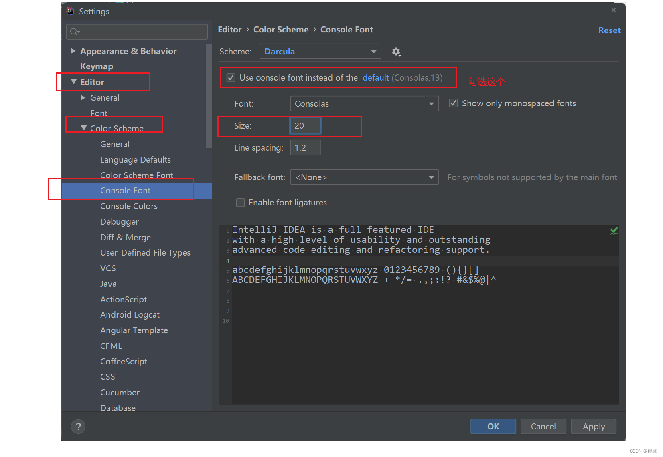Image resolution: width=663 pixels, height=457 pixels.
Task: Click Color Scheme in the breadcrumb
Action: click(x=281, y=30)
